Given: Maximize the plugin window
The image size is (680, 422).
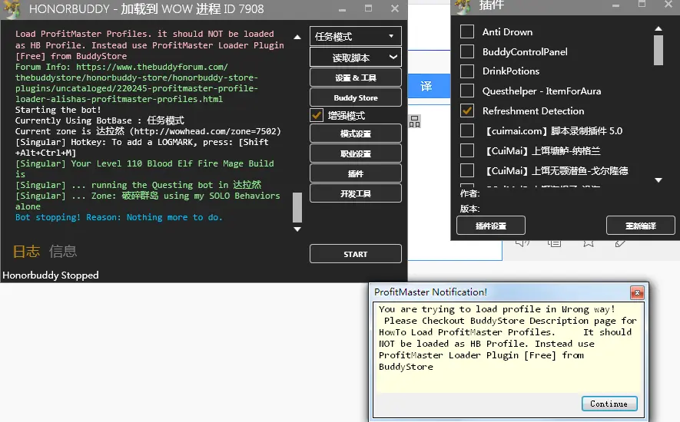Looking at the screenshot, I should click(642, 4).
